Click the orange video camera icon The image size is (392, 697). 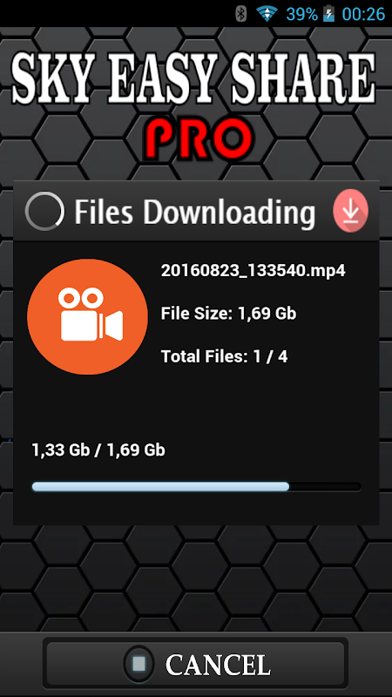(x=88, y=316)
